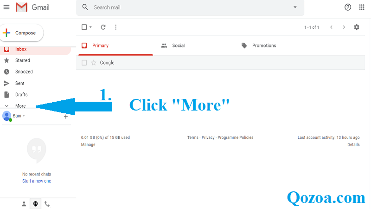The image size is (371, 209).
Task: Start a new chat with plus icon
Action: pyautogui.click(x=66, y=117)
